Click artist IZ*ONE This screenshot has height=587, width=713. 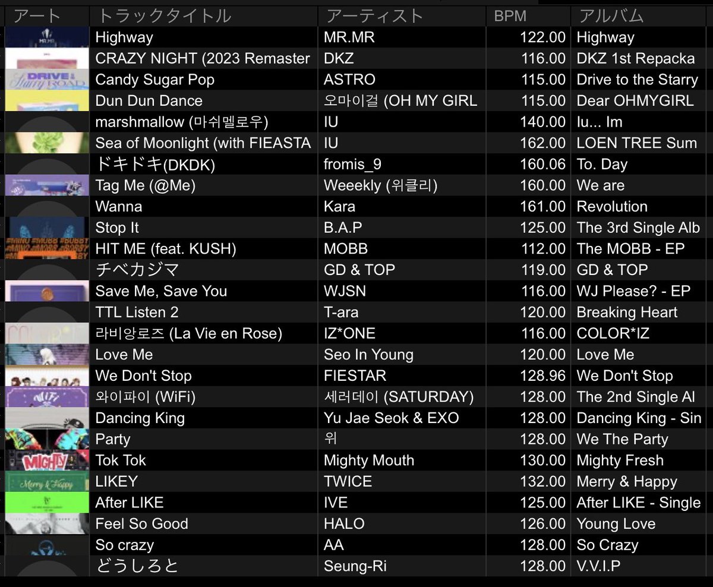tap(349, 334)
